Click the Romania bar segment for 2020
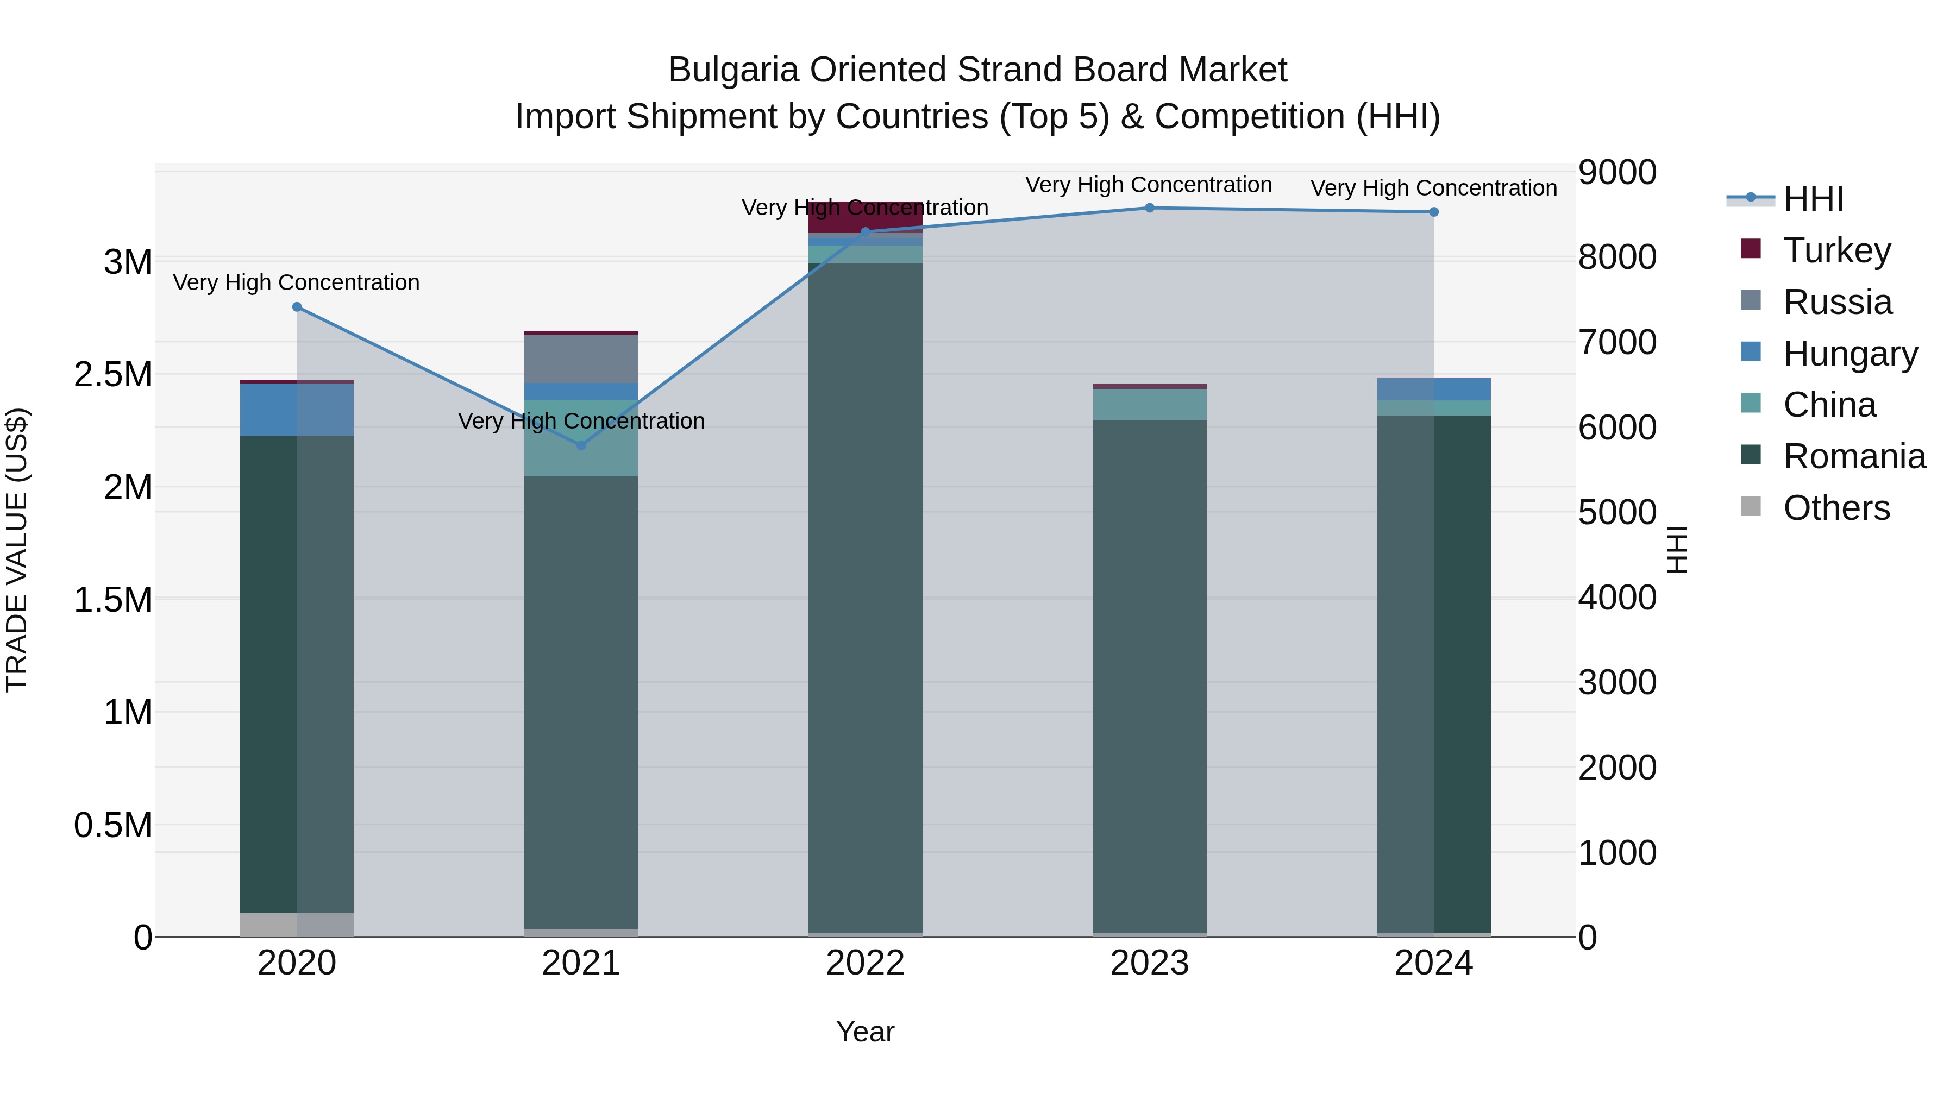The image size is (1956, 1100). point(297,674)
